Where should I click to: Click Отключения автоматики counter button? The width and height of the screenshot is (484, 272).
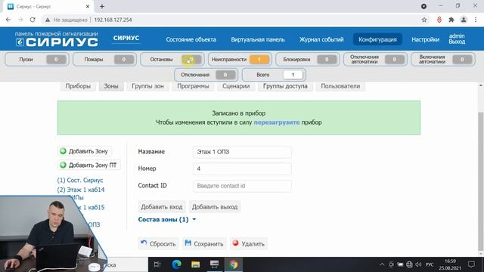click(375, 59)
